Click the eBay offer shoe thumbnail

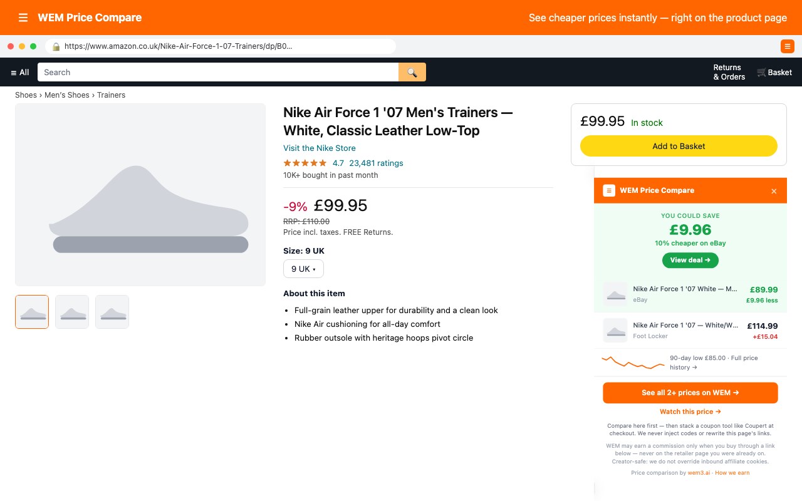(x=615, y=294)
